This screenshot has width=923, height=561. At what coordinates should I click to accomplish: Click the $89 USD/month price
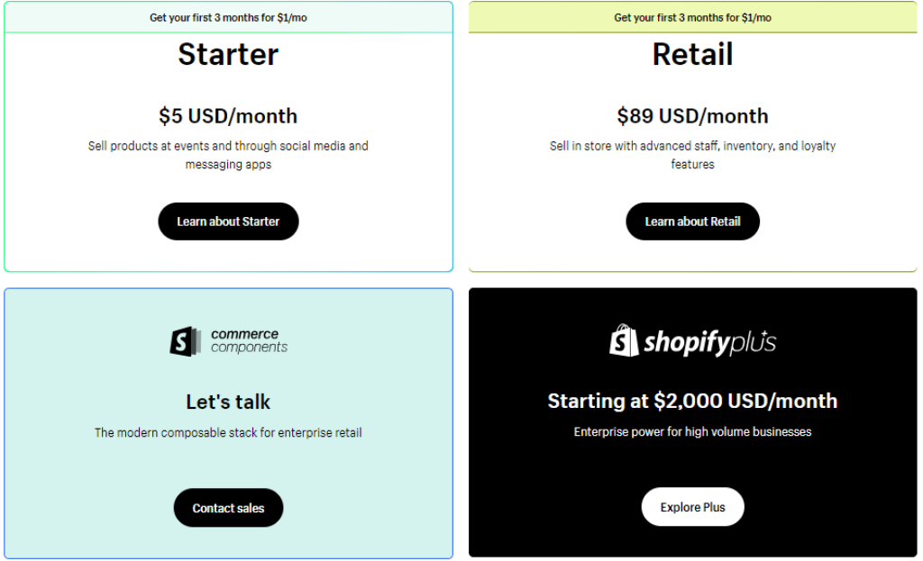(692, 116)
